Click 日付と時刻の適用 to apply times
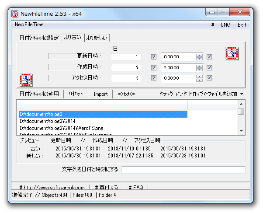Viewport: 263px width, 213px height. (x=39, y=94)
